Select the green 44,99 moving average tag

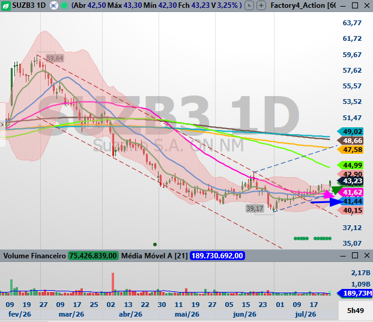point(350,165)
